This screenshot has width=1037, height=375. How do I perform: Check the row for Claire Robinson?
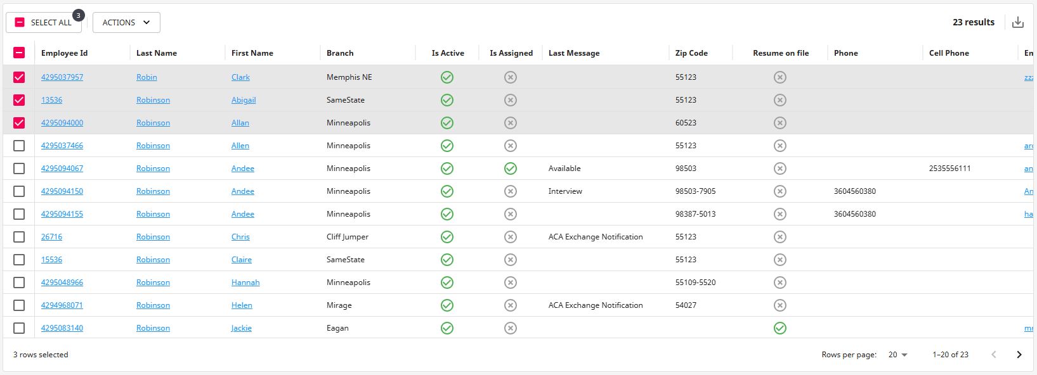(19, 260)
